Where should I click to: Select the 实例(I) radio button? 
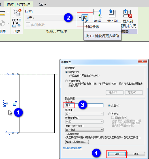(109, 114)
